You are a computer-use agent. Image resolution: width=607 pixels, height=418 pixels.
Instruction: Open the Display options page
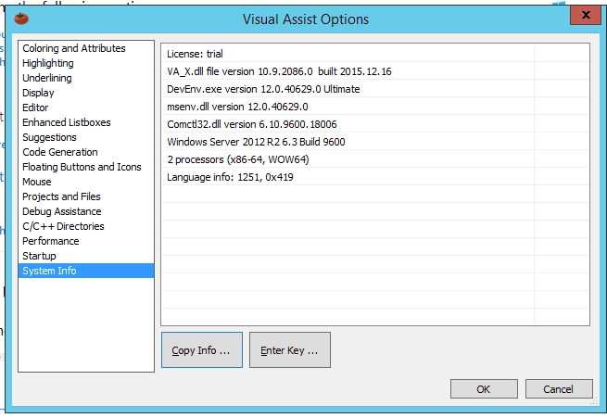(x=86, y=93)
